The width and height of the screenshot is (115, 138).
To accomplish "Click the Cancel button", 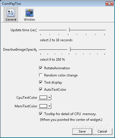I will tap(102, 131).
